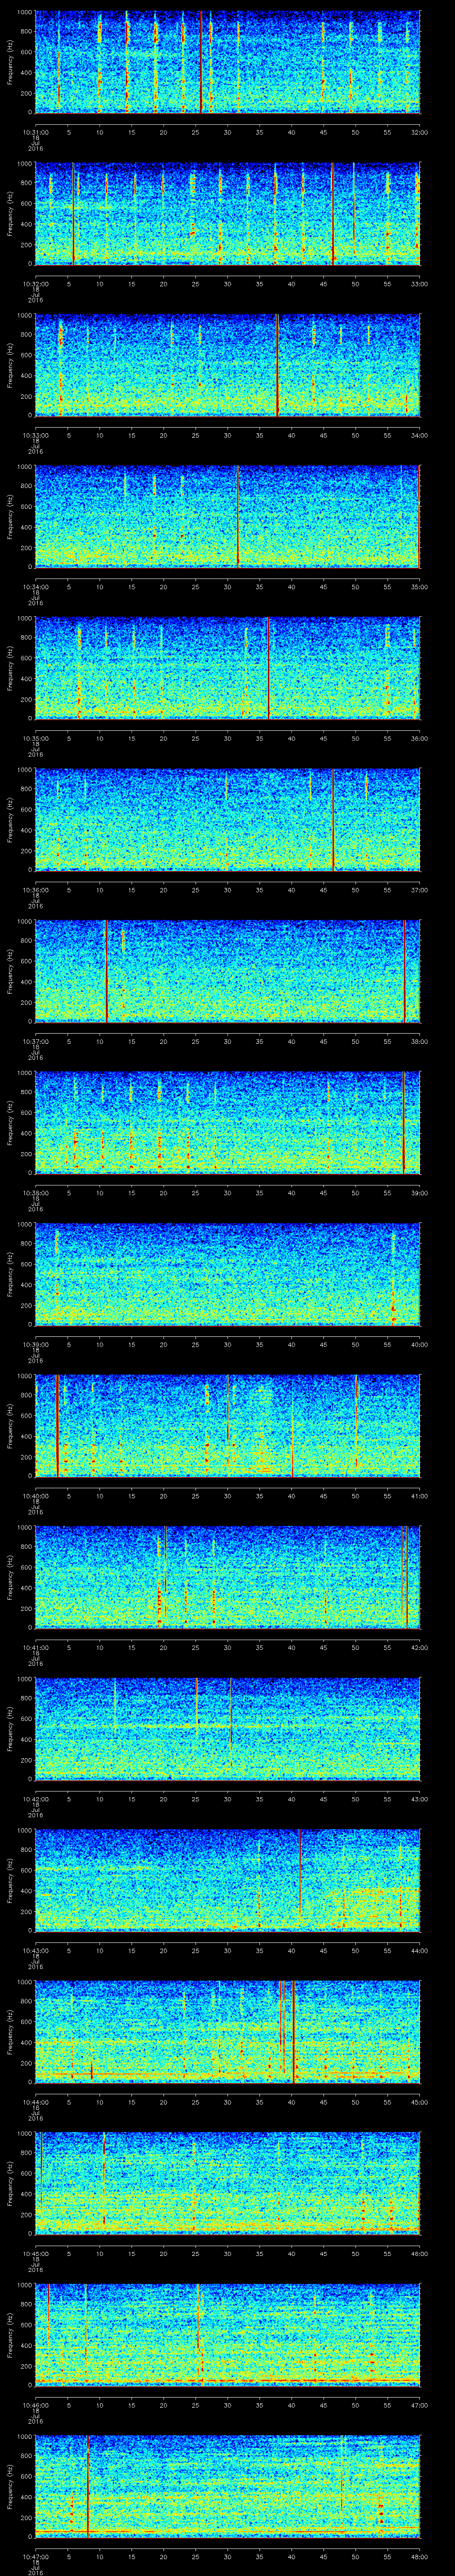
Task: Pick the spectrogram panel starting at 10:37:00
Action: coord(227,971)
